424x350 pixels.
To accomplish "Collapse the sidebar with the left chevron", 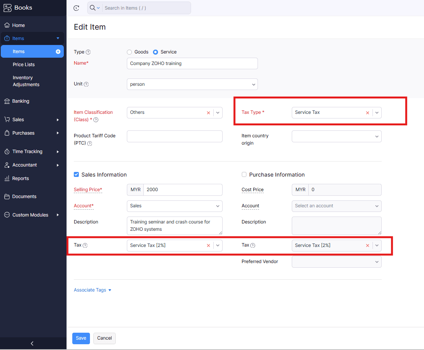I will (32, 343).
